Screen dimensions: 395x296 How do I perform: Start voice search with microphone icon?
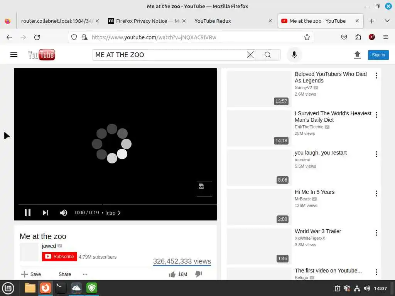(x=294, y=55)
